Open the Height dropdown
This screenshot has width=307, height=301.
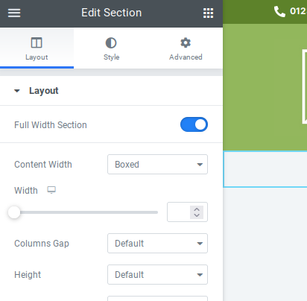coord(157,275)
